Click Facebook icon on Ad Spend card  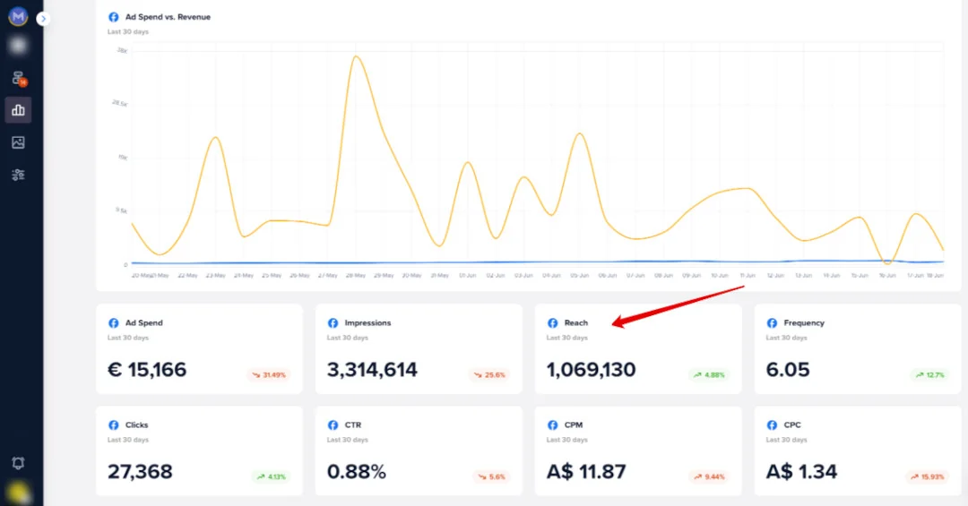tap(114, 322)
